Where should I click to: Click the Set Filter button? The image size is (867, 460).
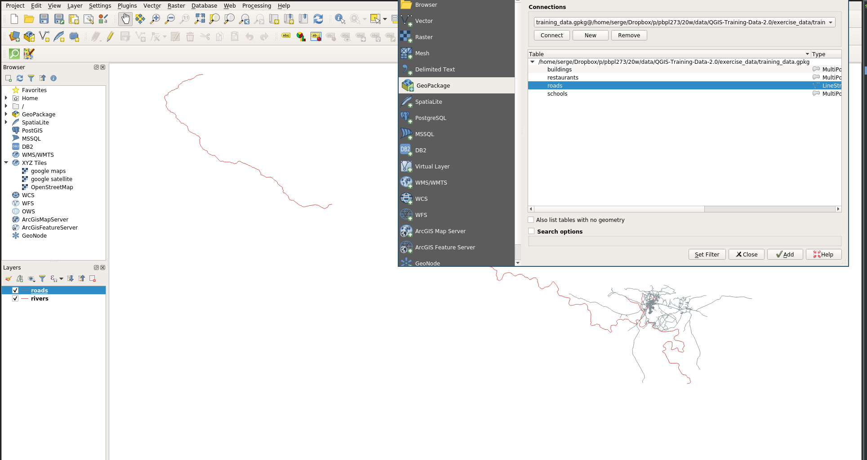point(707,255)
